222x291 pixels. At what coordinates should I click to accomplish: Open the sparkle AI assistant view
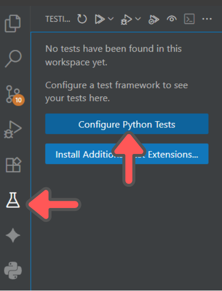pos(13,236)
